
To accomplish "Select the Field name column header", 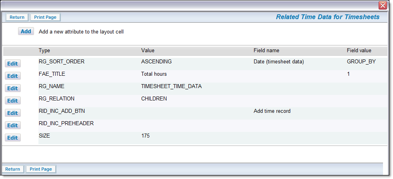I will coord(267,50).
